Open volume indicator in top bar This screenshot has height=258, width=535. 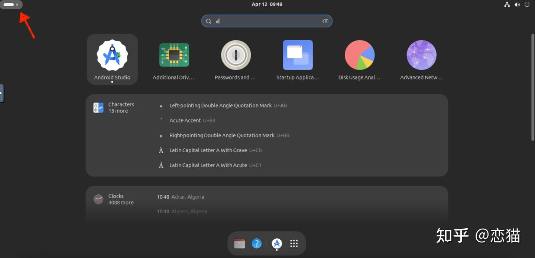tap(517, 4)
